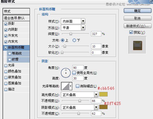Click the 取消 cancel button
Viewport: 153px width, 119px height.
(x=138, y=18)
